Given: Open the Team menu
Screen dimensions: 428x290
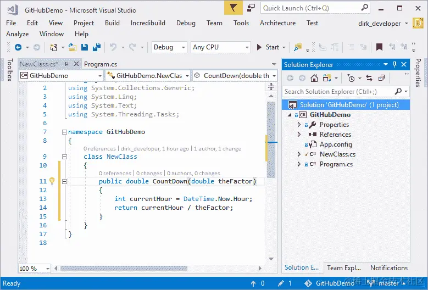Looking at the screenshot, I should 214,23.
